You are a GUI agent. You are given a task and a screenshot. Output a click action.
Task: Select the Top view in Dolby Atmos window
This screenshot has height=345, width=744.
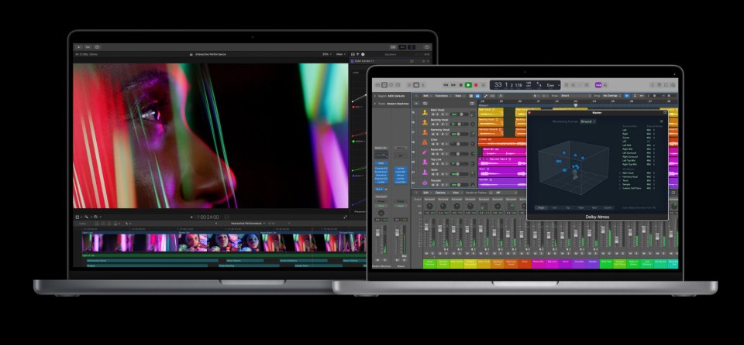[x=568, y=207]
